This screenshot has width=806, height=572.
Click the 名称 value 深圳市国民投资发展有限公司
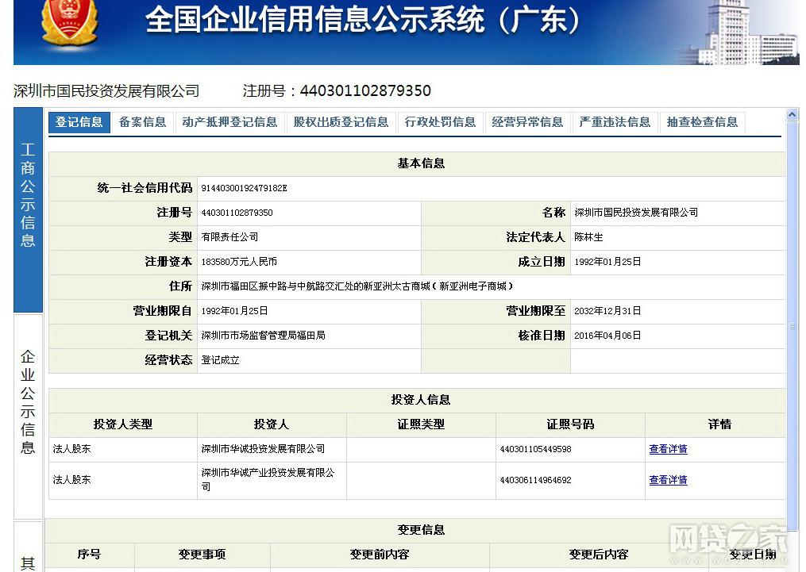636,213
